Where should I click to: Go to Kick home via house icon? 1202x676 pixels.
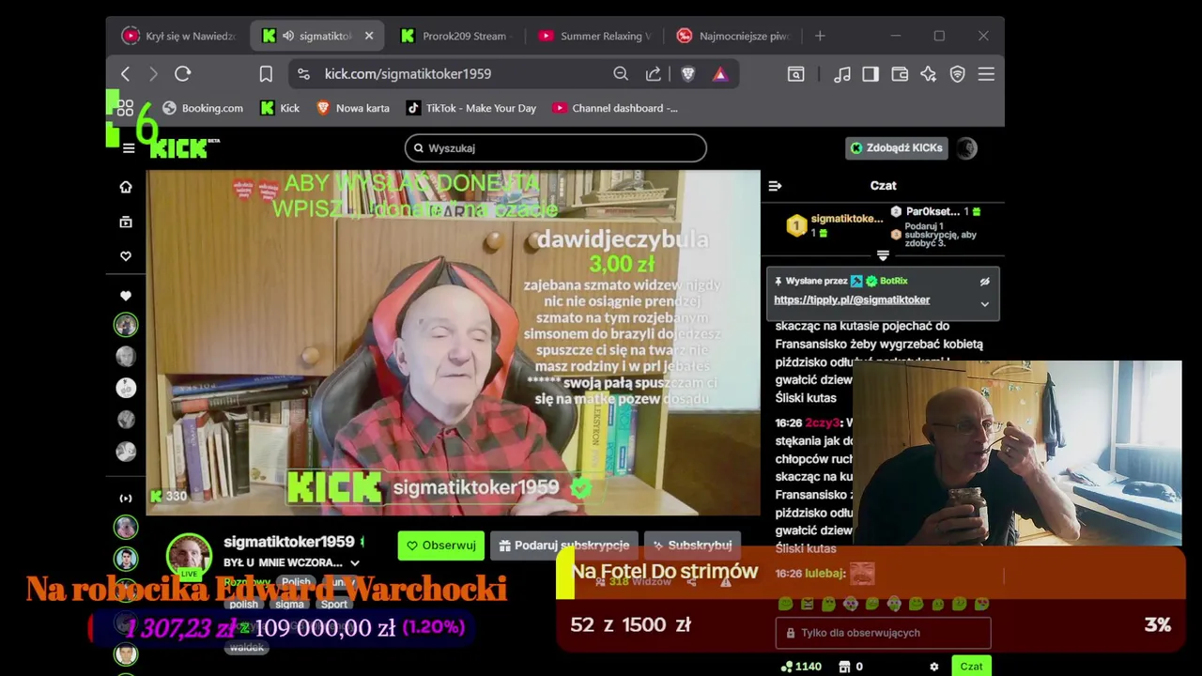click(x=126, y=187)
